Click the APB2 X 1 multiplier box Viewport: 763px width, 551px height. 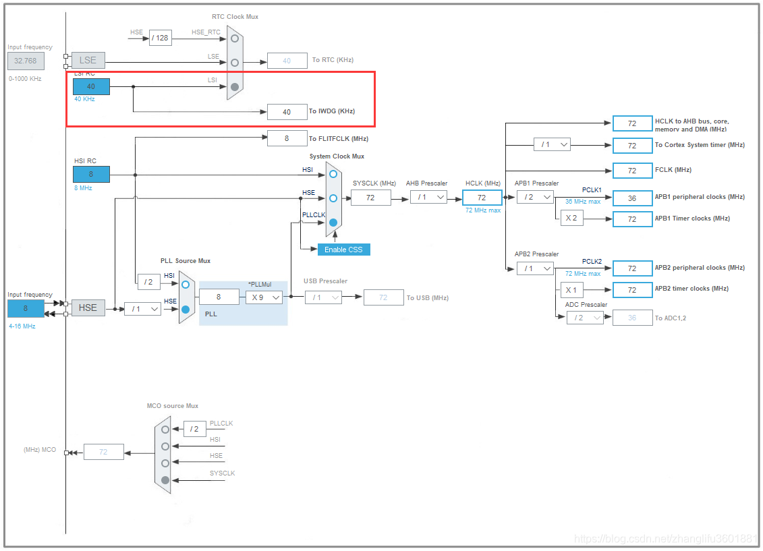coord(572,290)
